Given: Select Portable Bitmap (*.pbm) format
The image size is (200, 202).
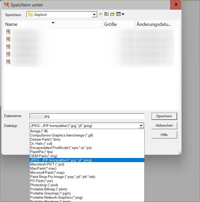Looking at the screenshot, I should tap(87, 189).
